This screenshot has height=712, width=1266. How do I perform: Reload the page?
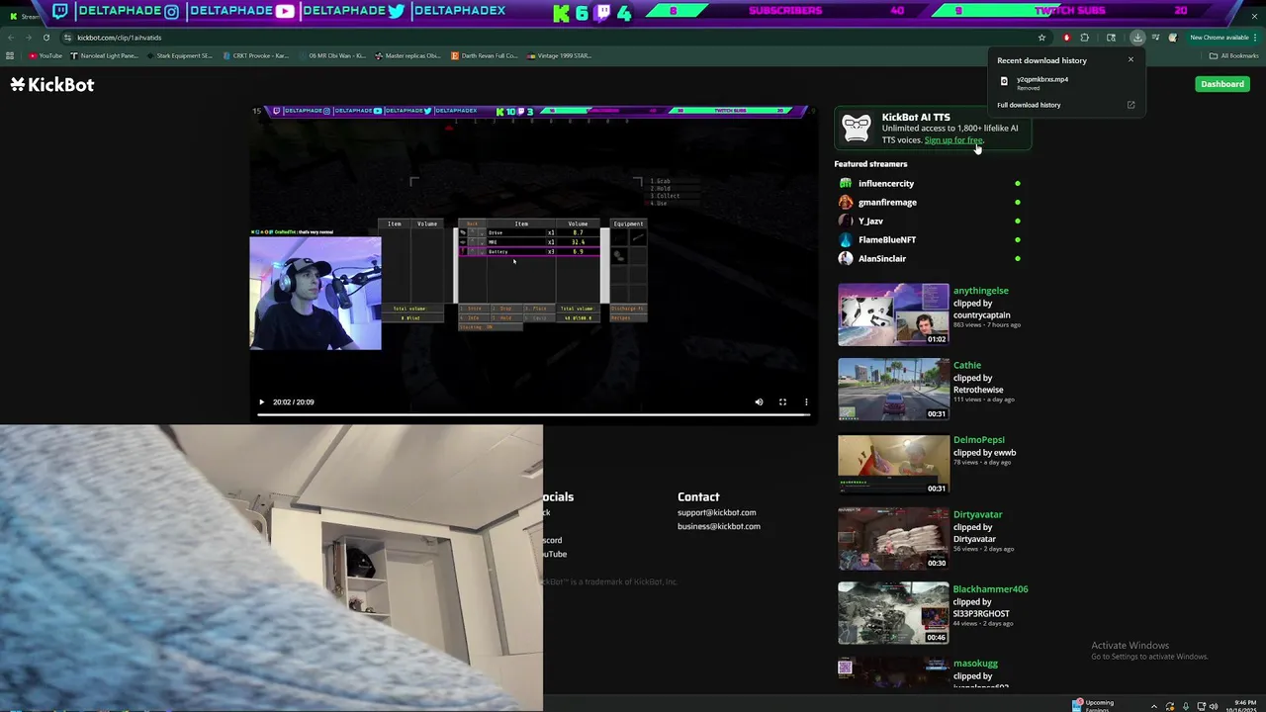(x=45, y=38)
